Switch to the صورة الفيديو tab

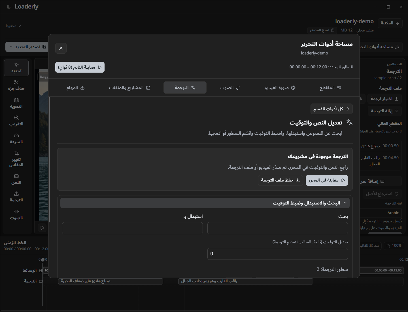tap(280, 88)
